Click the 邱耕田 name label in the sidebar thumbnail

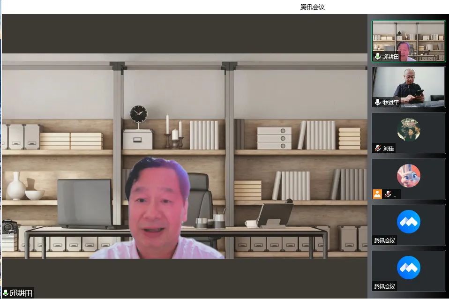[390, 57]
